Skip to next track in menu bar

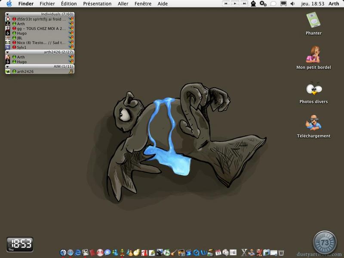244,4
